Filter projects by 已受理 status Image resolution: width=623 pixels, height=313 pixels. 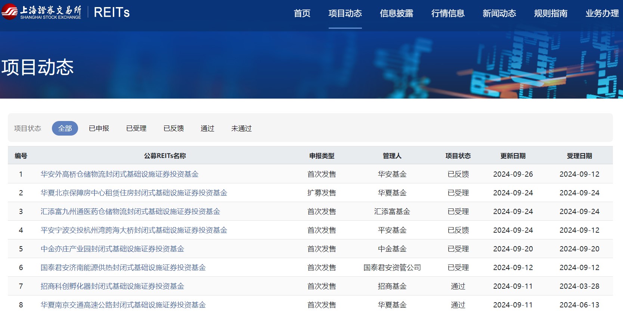click(136, 128)
